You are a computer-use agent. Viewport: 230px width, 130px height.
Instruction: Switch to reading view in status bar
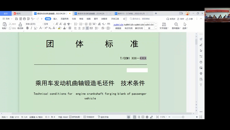(143, 117)
